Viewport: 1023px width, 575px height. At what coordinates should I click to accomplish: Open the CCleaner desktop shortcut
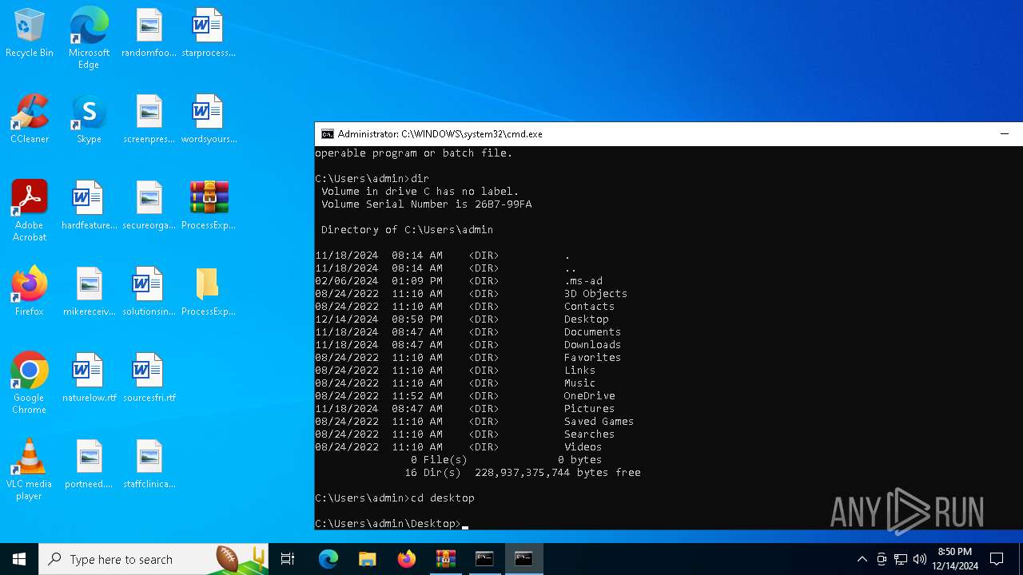(x=30, y=120)
